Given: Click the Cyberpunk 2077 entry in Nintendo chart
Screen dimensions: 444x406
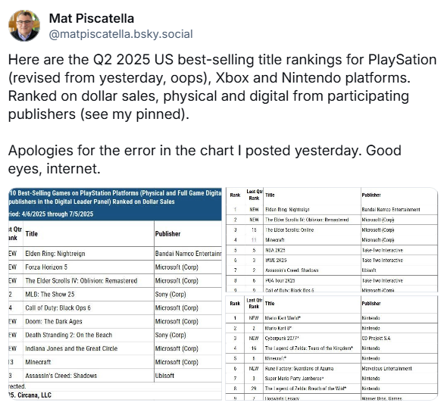Looking at the screenshot, I should pyautogui.click(x=282, y=338).
